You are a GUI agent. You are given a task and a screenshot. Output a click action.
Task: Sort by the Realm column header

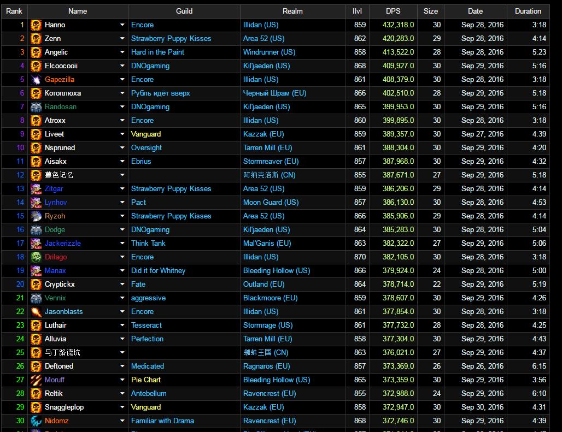point(293,11)
